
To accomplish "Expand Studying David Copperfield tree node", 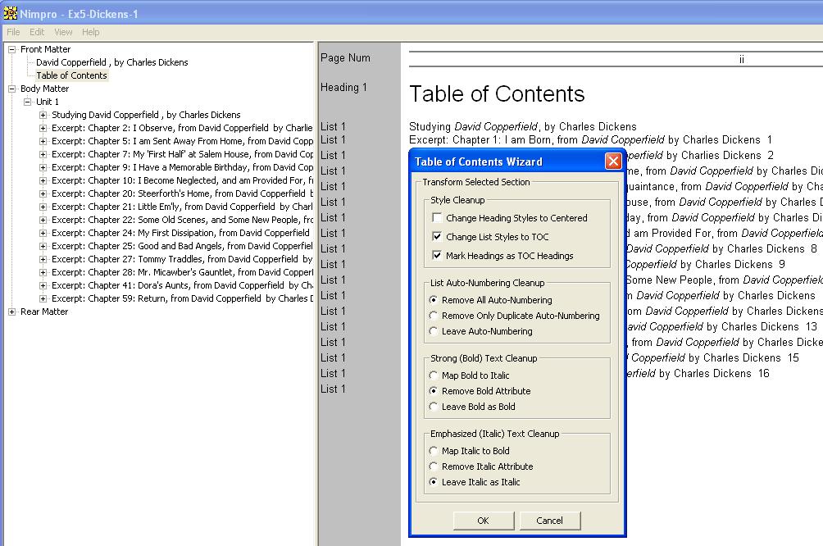I will [43, 115].
